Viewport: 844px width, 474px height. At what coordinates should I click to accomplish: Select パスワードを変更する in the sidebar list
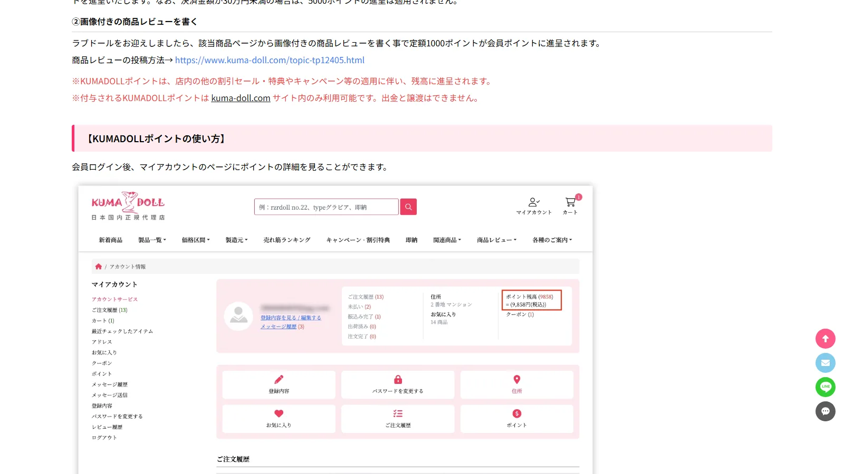pos(117,417)
